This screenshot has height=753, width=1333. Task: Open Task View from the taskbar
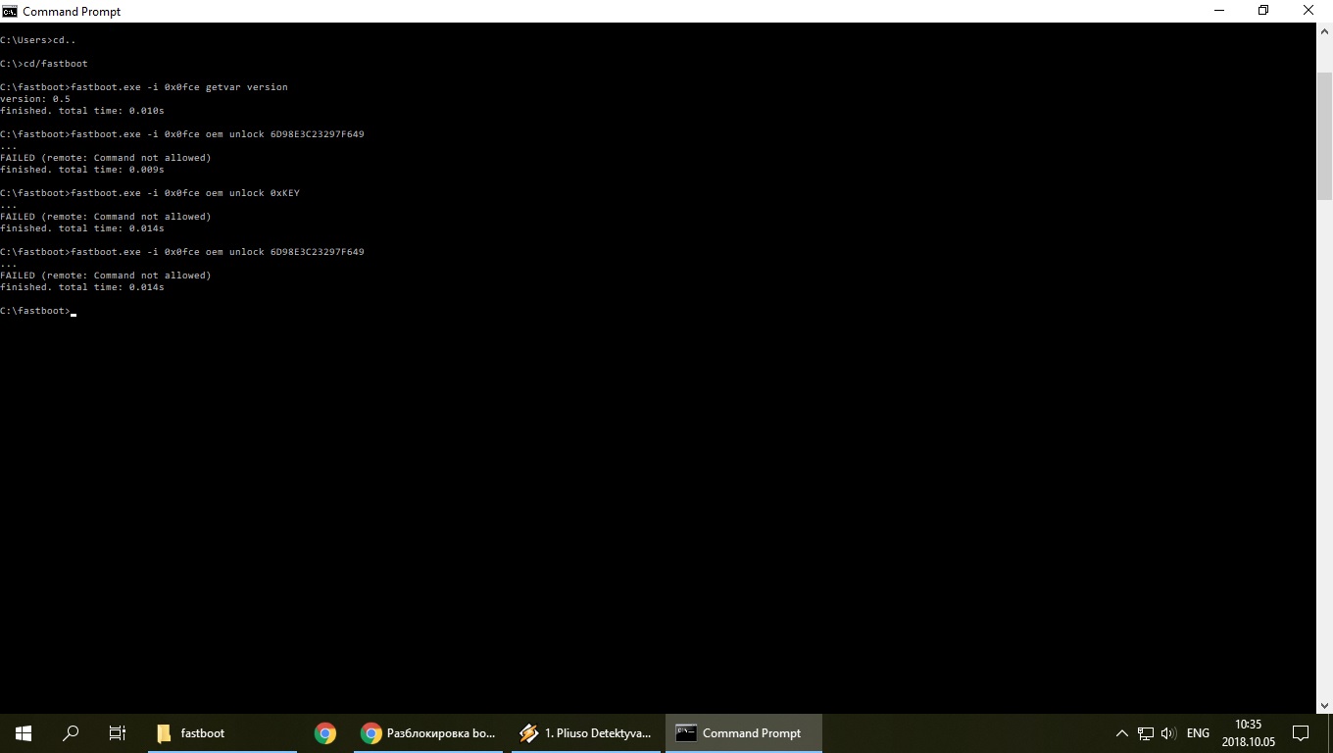118,732
